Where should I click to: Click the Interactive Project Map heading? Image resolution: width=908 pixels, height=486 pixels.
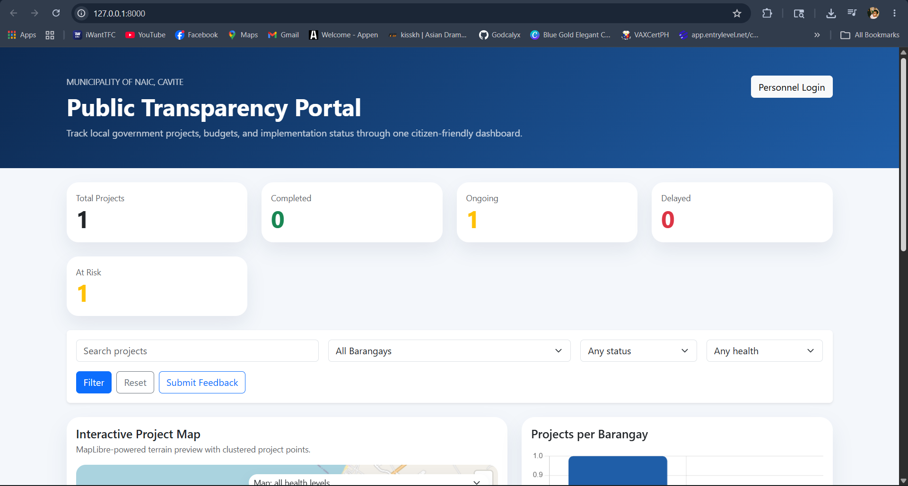pyautogui.click(x=138, y=434)
